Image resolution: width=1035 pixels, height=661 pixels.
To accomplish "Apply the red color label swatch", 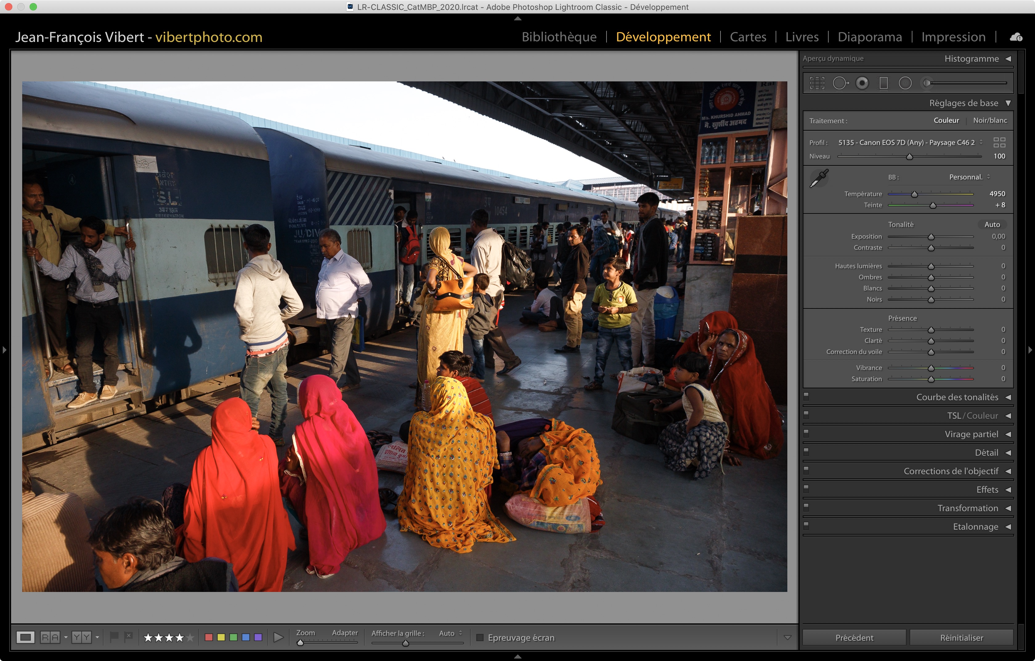I will (x=209, y=637).
